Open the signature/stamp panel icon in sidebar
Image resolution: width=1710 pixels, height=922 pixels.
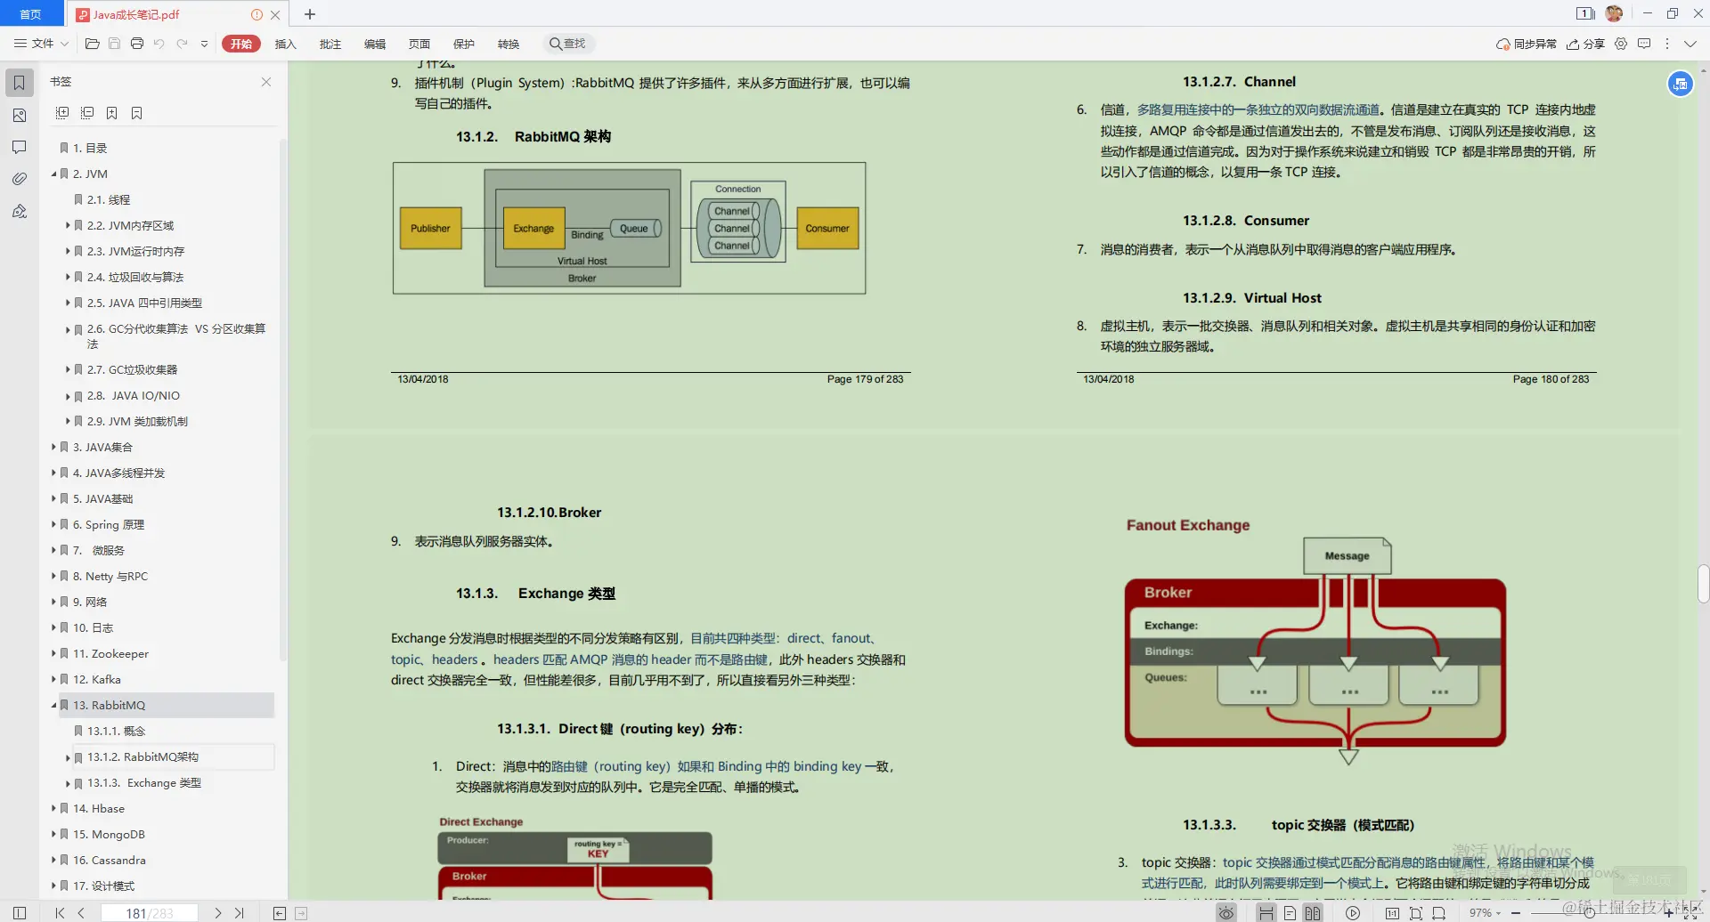20,211
